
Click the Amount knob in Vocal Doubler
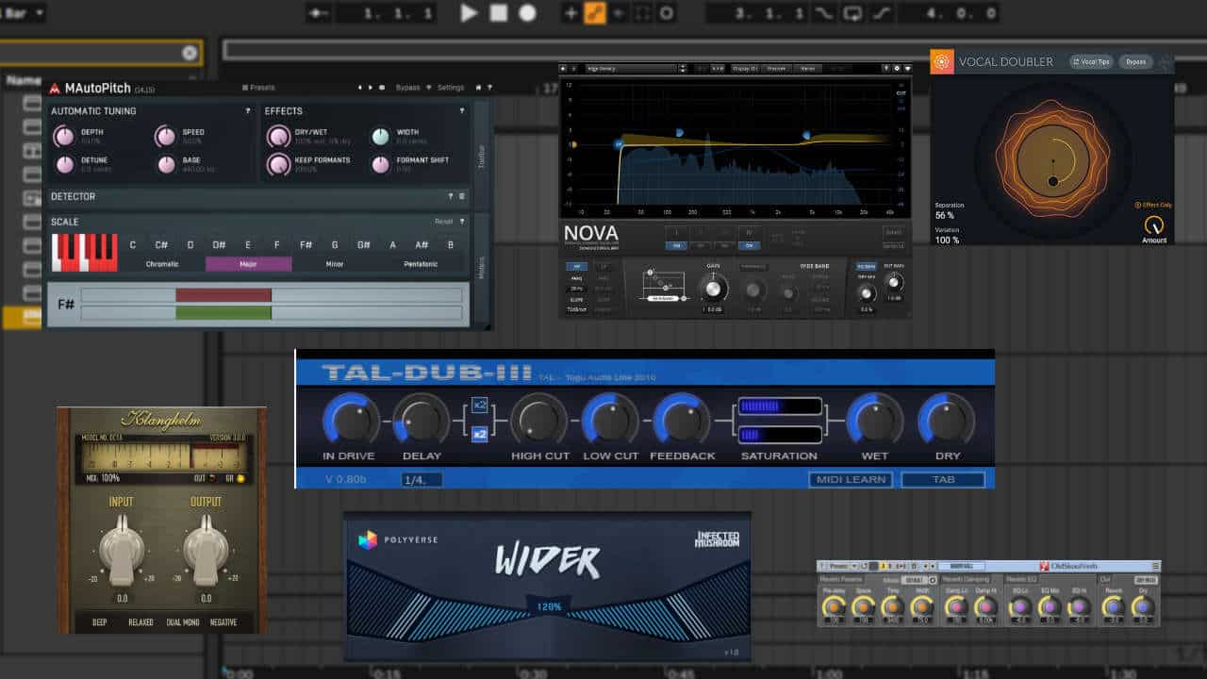pyautogui.click(x=1153, y=225)
